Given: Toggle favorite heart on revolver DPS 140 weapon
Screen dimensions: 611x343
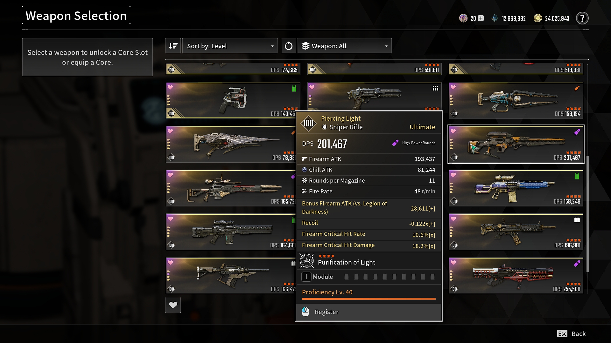Looking at the screenshot, I should 170,87.
